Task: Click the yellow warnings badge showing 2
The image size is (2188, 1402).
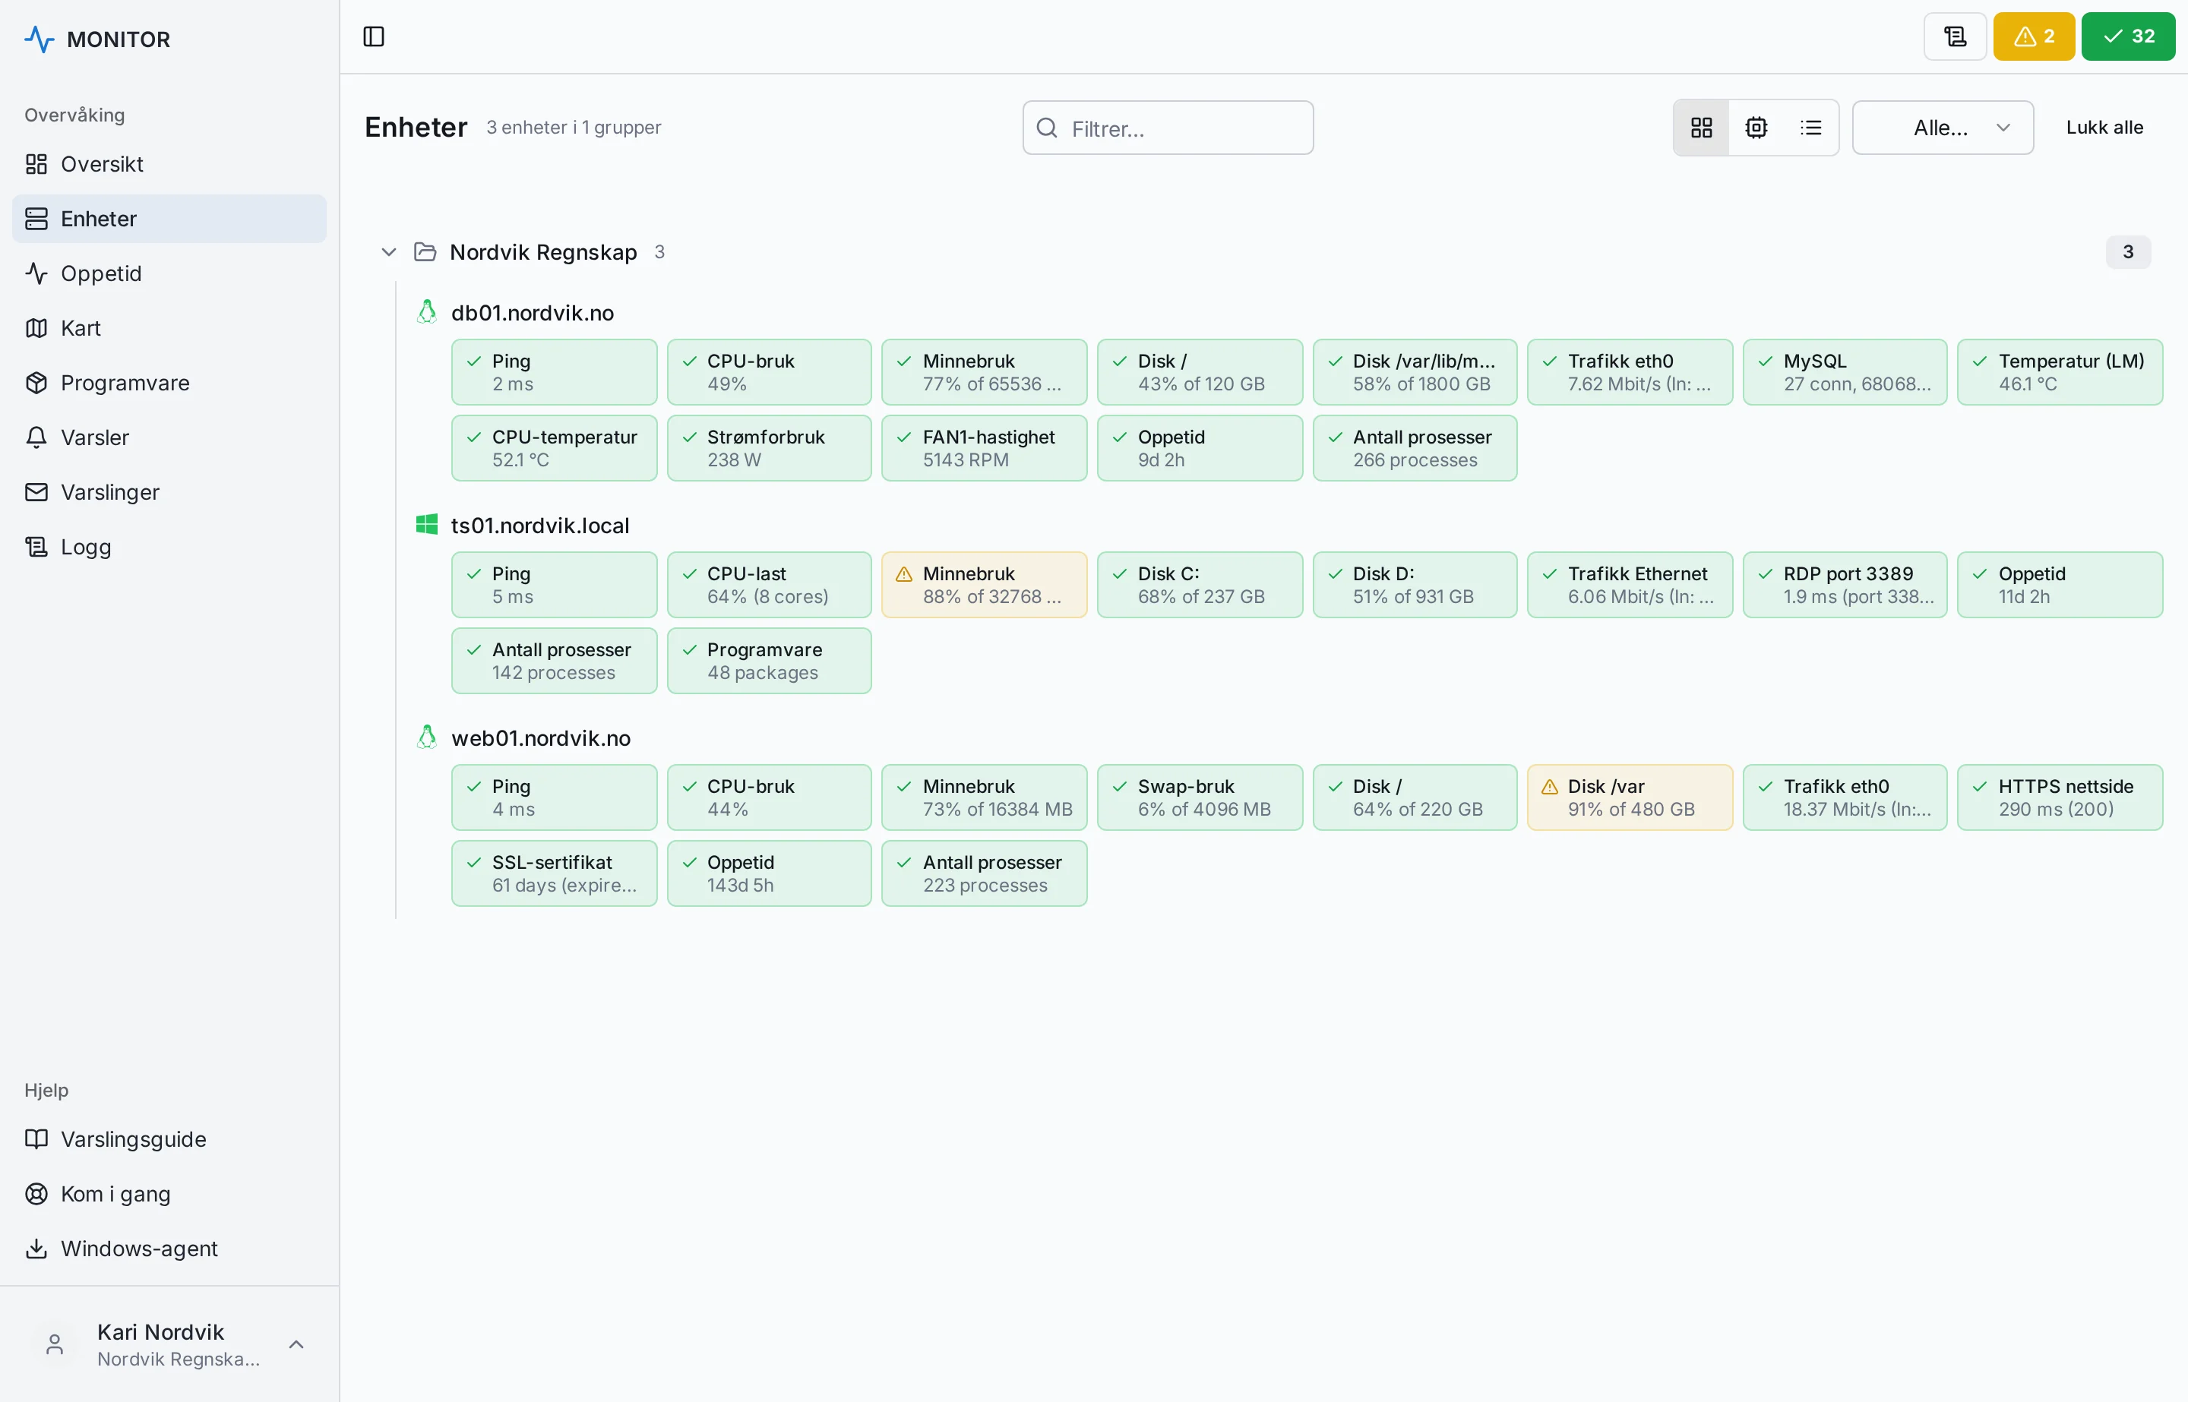Action: pos(2033,36)
